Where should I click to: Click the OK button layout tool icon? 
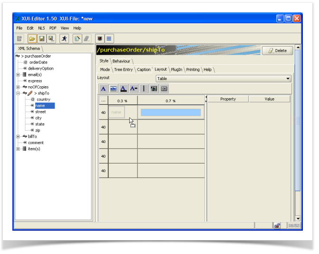(164, 89)
